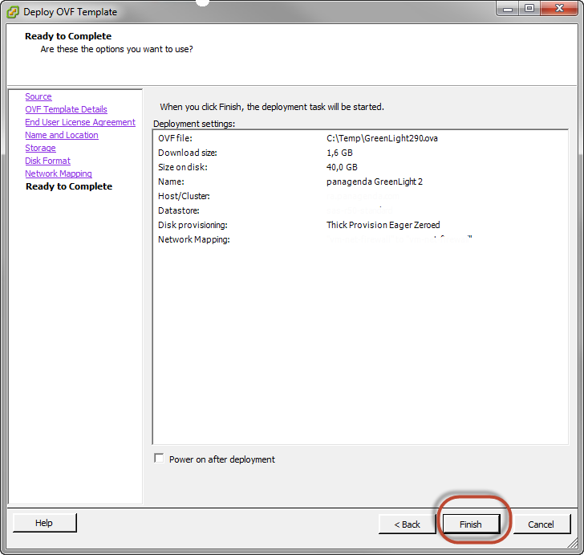
Task: Cancel the OVF deployment wizard
Action: pyautogui.click(x=540, y=524)
